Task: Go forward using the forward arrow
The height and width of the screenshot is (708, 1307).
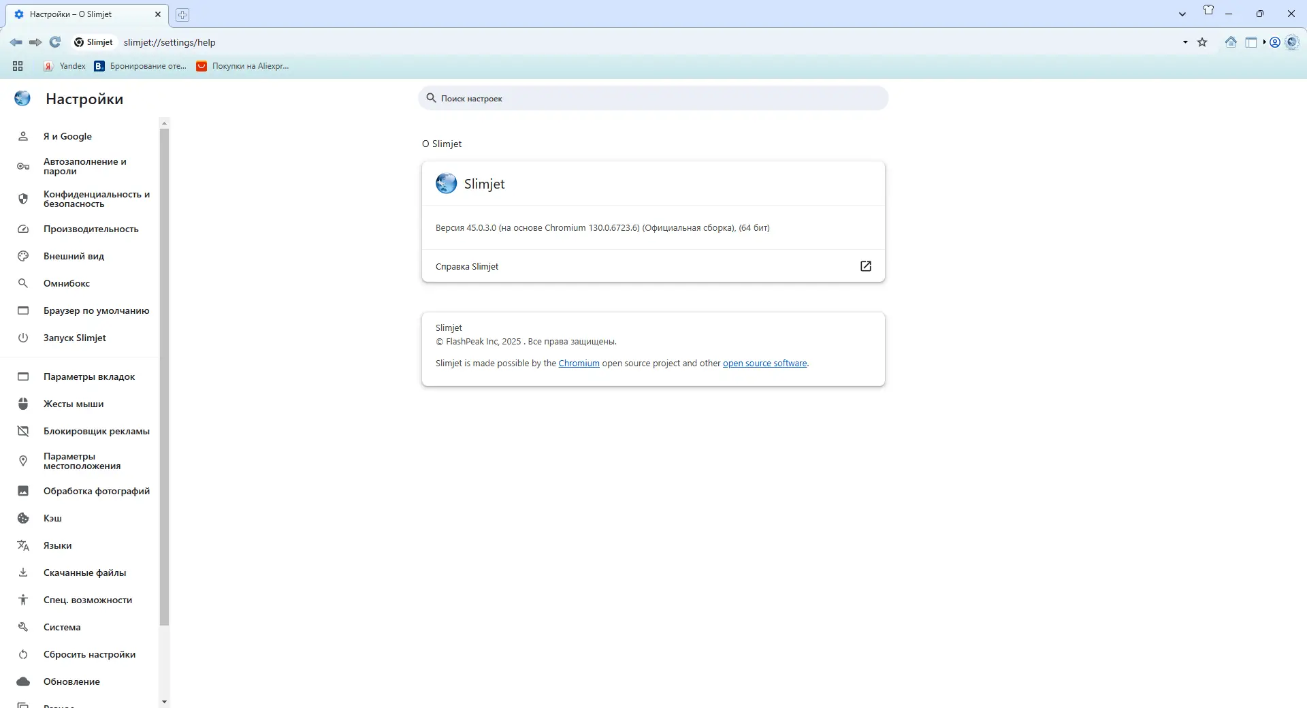Action: point(35,42)
